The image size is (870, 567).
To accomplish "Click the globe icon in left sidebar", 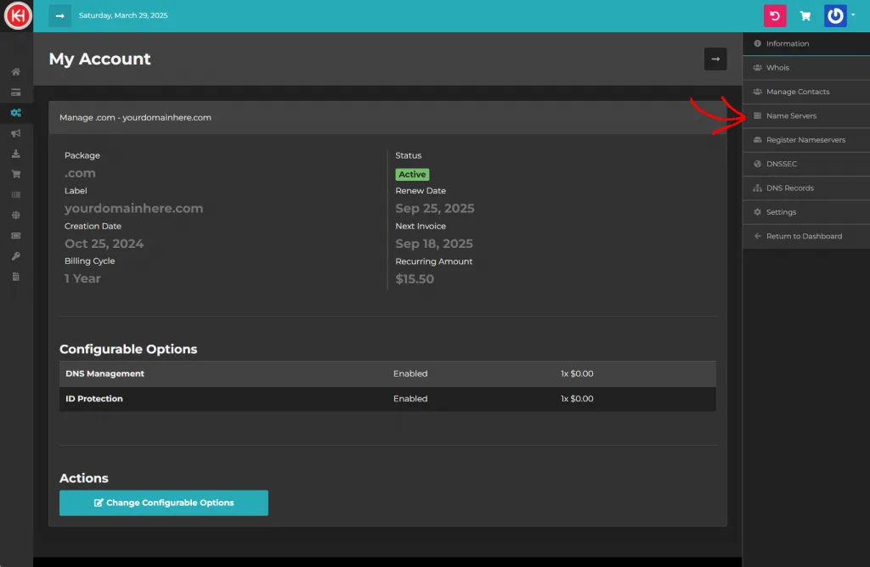I will coord(15,216).
